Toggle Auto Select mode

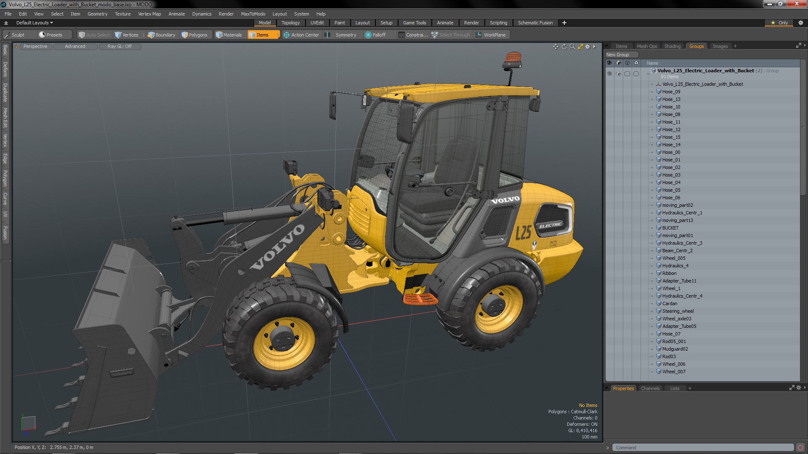[94, 35]
